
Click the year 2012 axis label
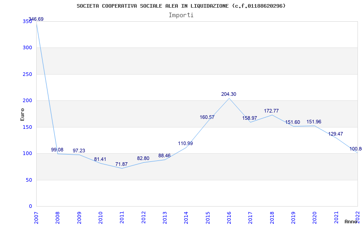click(x=143, y=218)
